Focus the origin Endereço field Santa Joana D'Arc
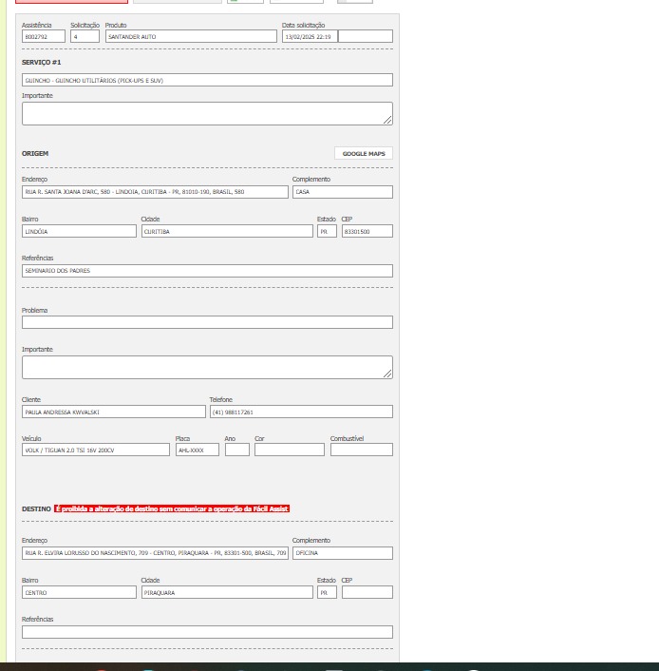Viewport: 659px width, 671px height. click(155, 192)
